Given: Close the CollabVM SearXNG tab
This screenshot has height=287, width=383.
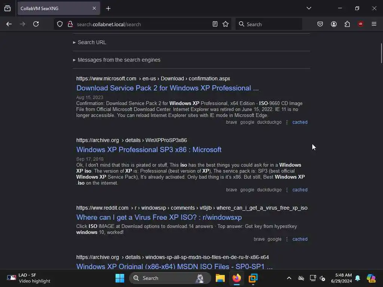Looking at the screenshot, I should pos(94,8).
